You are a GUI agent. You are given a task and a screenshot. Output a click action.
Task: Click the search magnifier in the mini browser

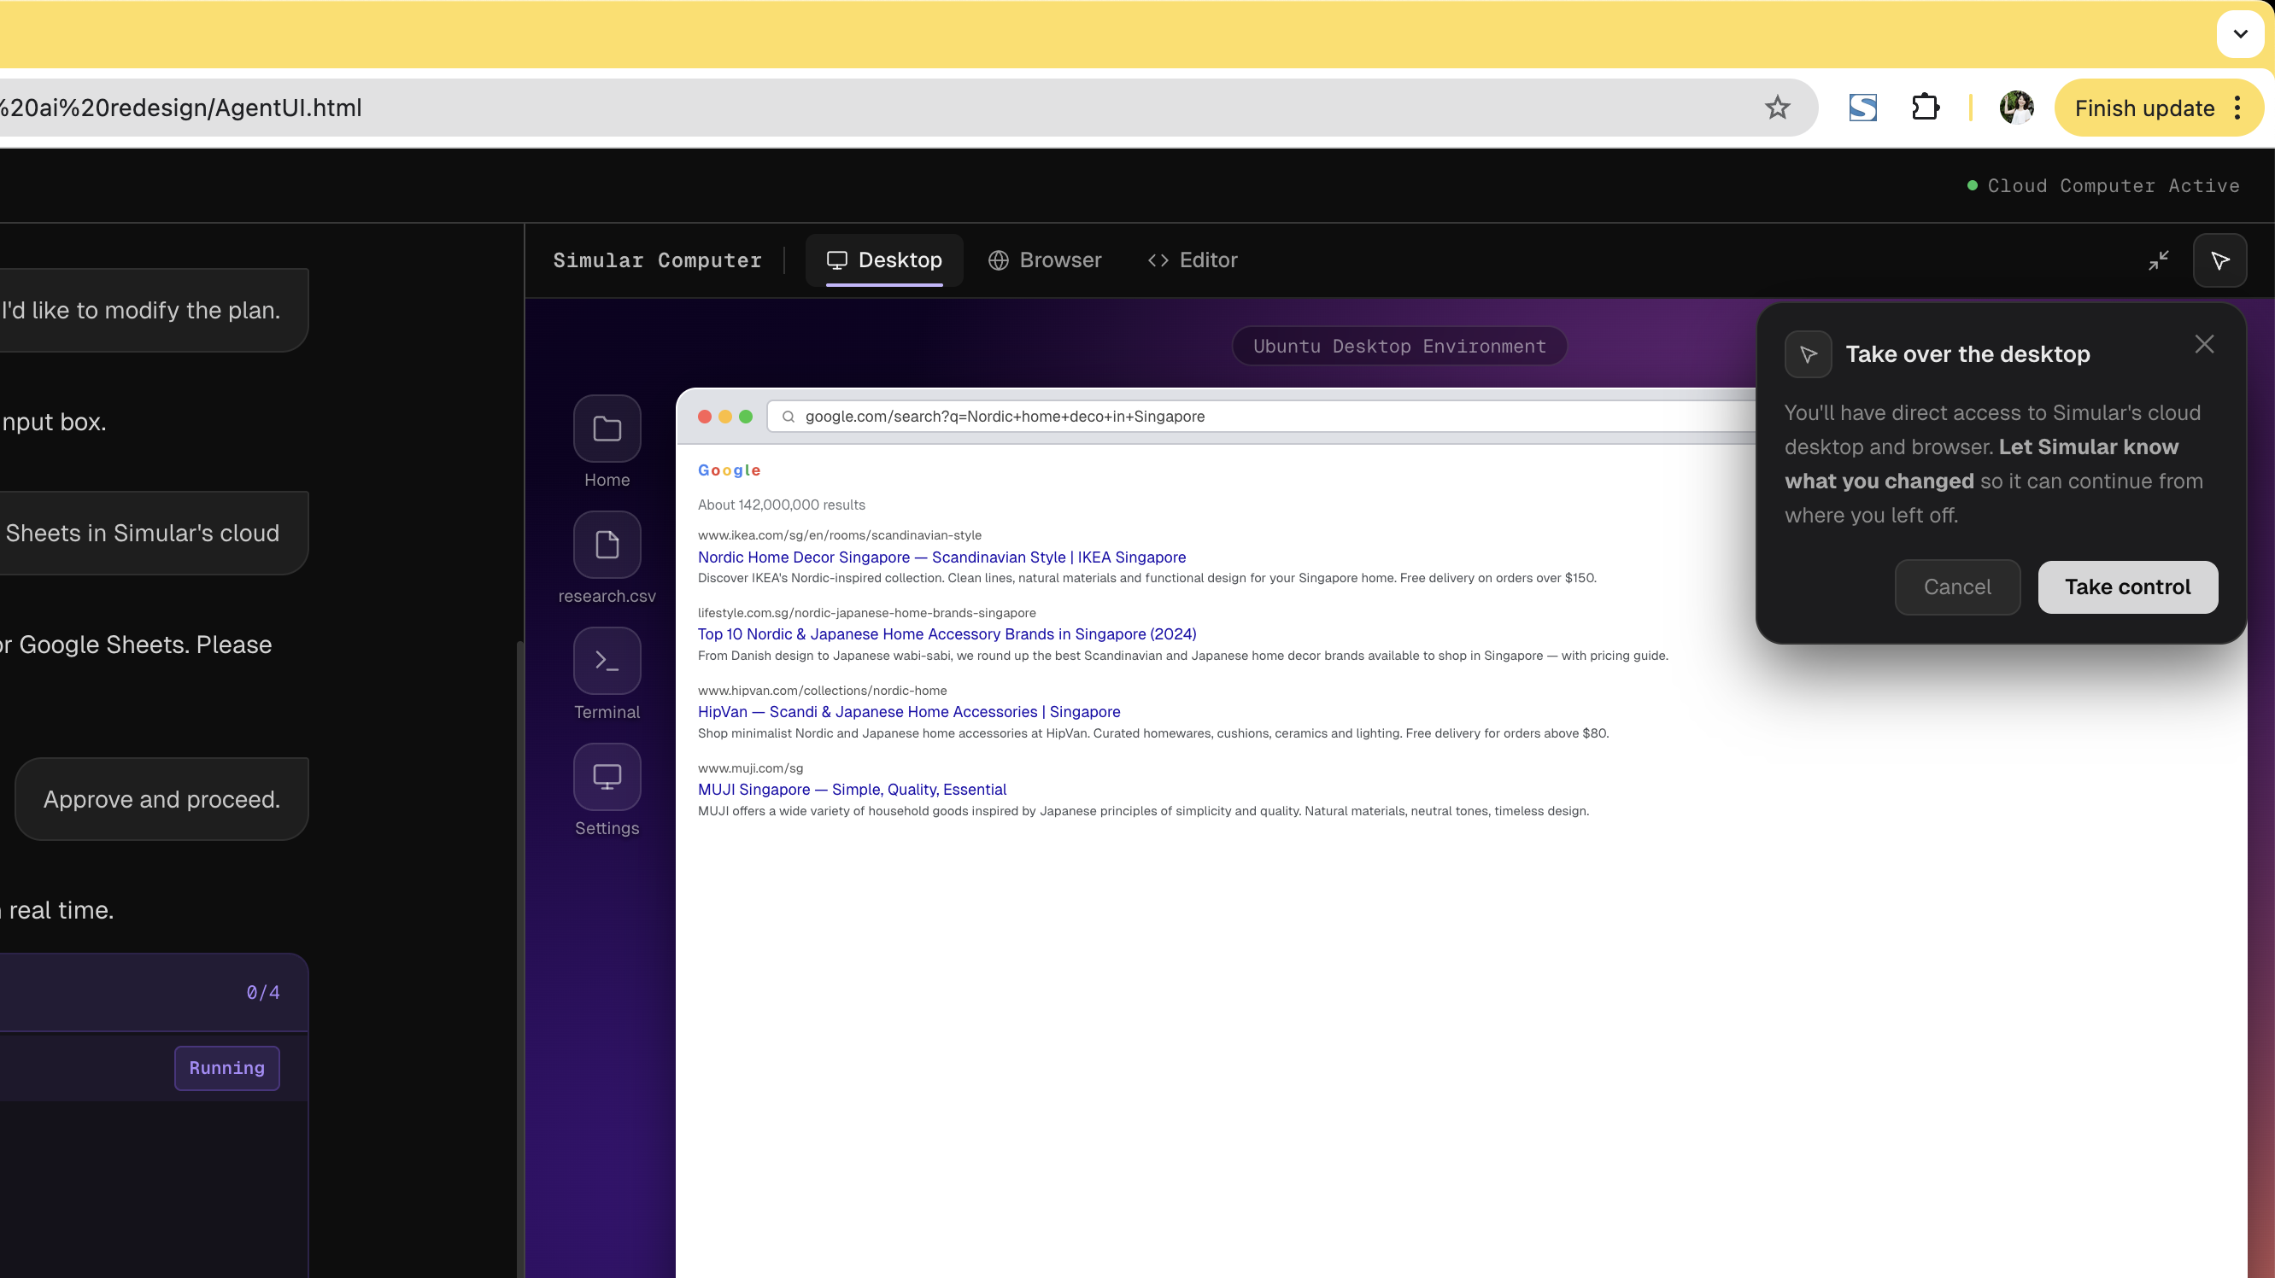tap(788, 416)
